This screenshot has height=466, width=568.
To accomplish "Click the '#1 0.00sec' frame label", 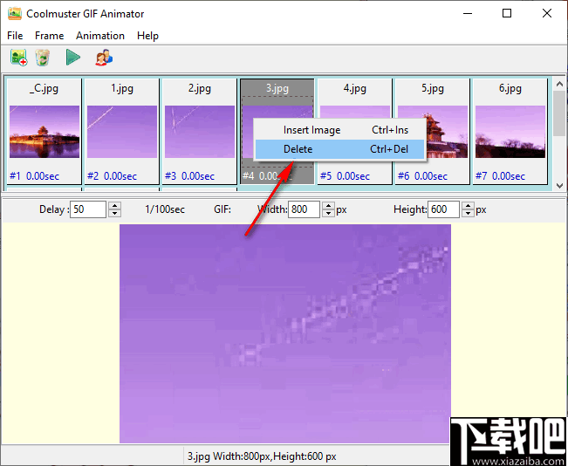I will pyautogui.click(x=34, y=176).
